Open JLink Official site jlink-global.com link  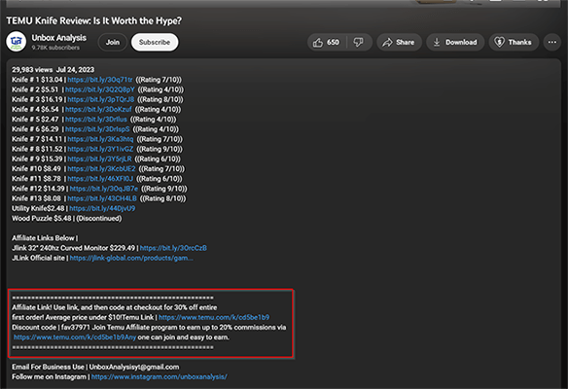pyautogui.click(x=131, y=258)
